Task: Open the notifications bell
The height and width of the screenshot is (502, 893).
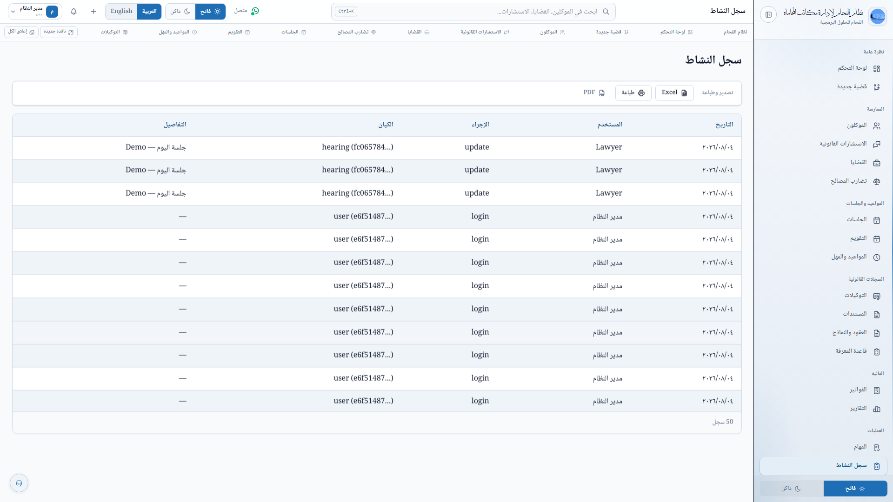Action: click(x=73, y=11)
